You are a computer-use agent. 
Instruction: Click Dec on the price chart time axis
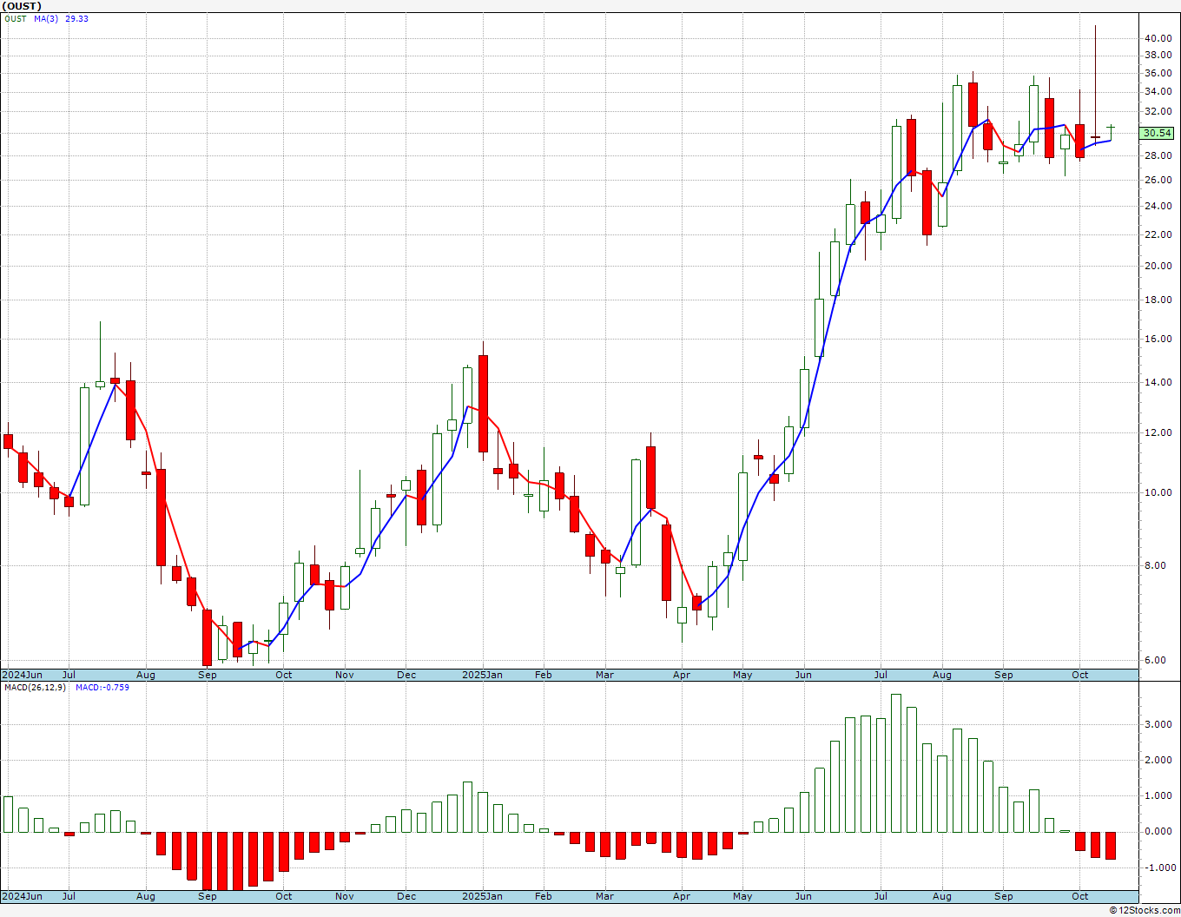[406, 675]
